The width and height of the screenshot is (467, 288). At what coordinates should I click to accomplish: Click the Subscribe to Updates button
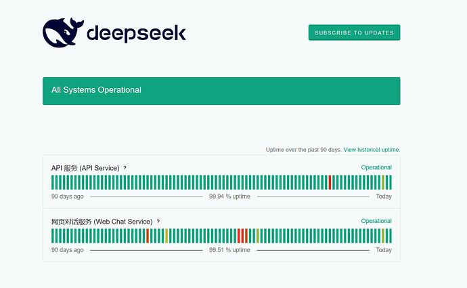coord(354,33)
